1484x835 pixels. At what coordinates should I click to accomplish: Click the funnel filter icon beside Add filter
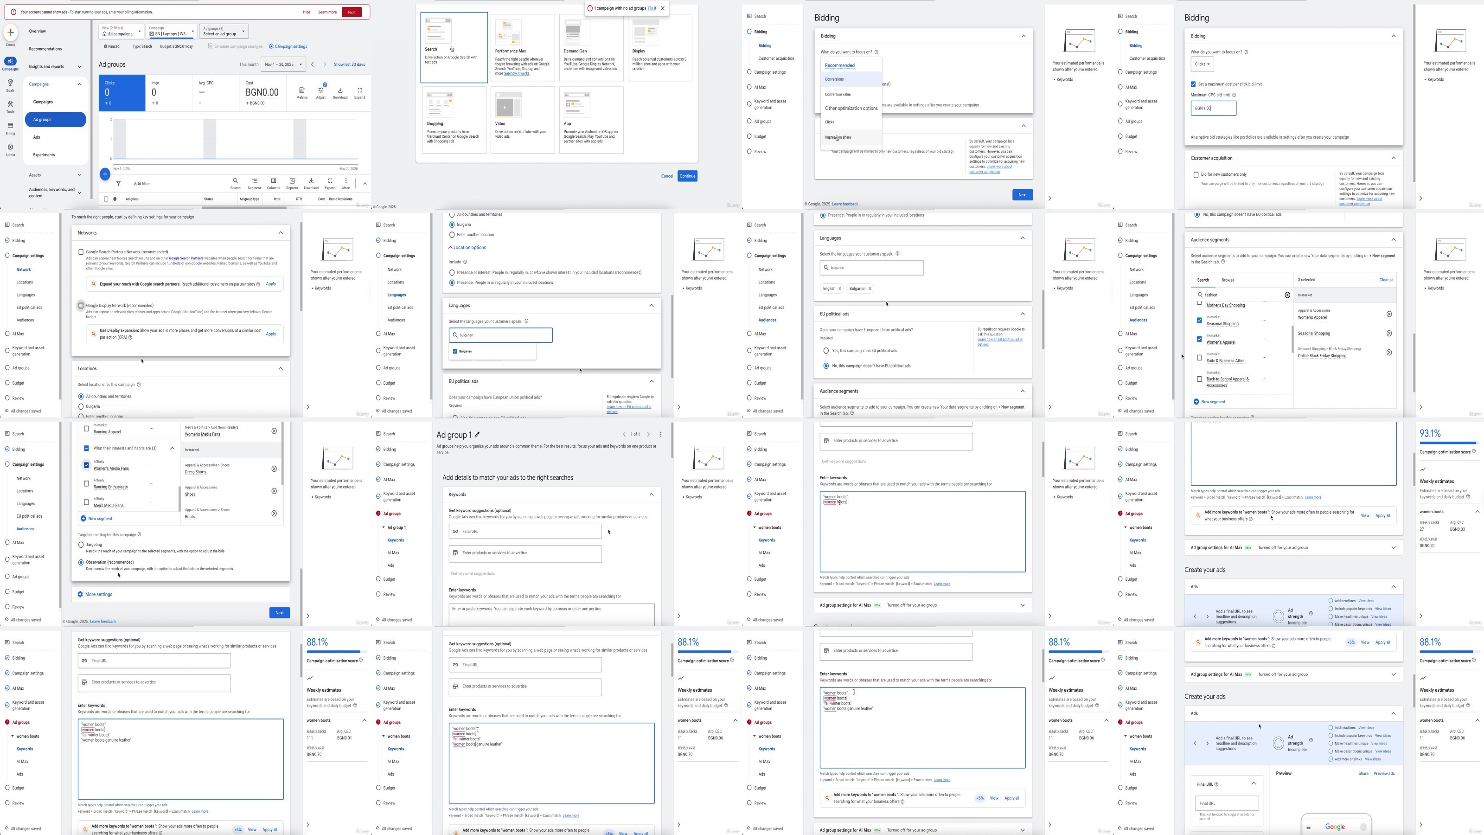click(x=118, y=184)
